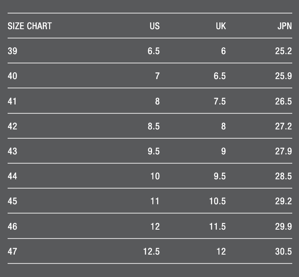Select the size 43 row label

(12, 151)
